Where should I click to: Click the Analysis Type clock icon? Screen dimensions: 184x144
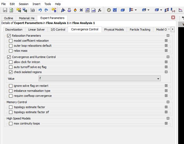click(x=109, y=10)
